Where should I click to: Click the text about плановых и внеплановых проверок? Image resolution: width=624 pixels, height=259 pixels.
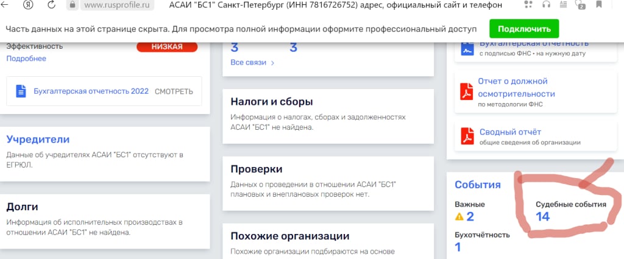click(x=314, y=190)
